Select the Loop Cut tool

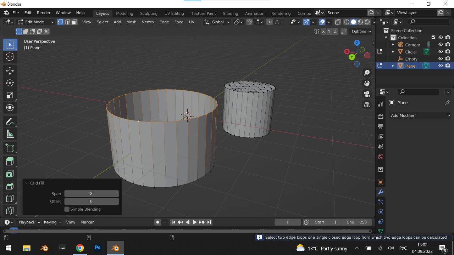[x=10, y=198]
